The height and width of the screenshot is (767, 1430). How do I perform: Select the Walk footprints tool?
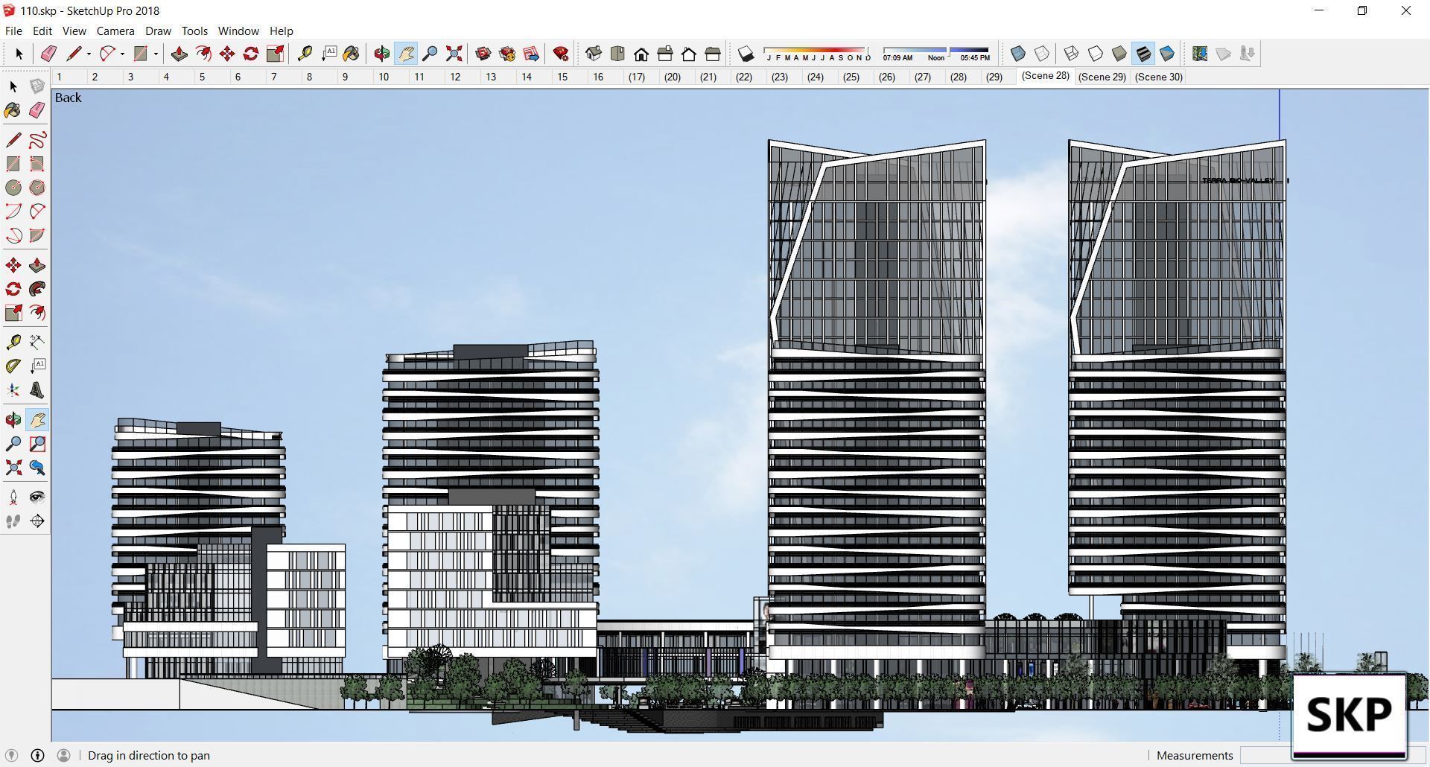point(13,521)
